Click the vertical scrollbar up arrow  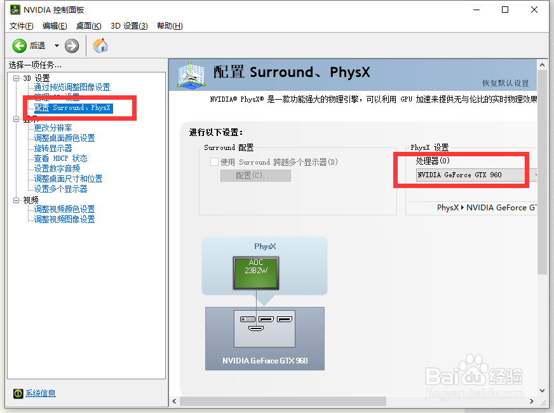[542, 65]
